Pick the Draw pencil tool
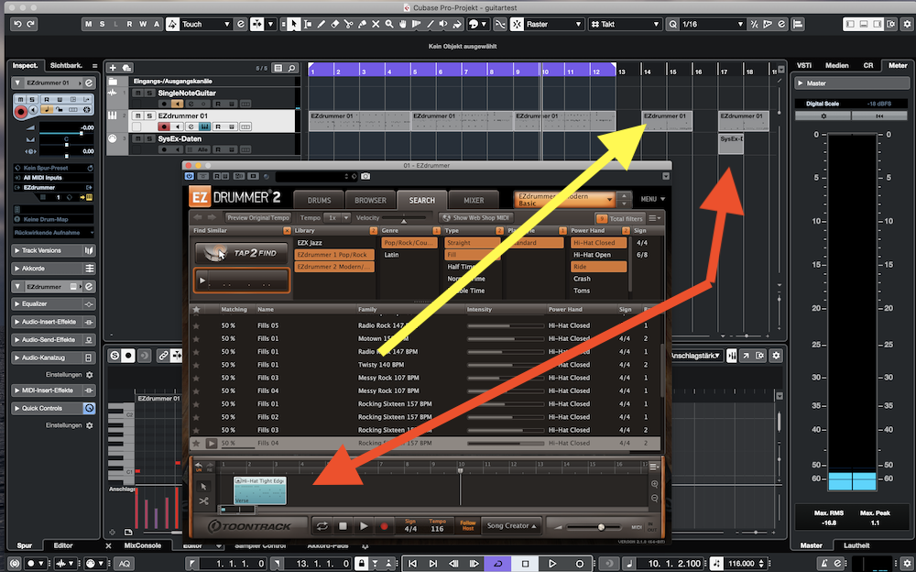 [x=322, y=24]
